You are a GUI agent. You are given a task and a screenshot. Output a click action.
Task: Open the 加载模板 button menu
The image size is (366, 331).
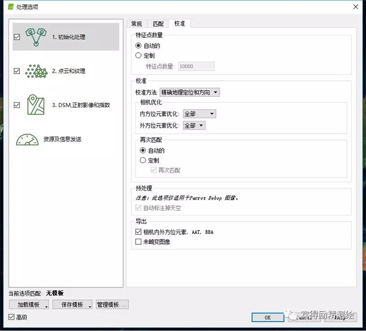coord(29,305)
